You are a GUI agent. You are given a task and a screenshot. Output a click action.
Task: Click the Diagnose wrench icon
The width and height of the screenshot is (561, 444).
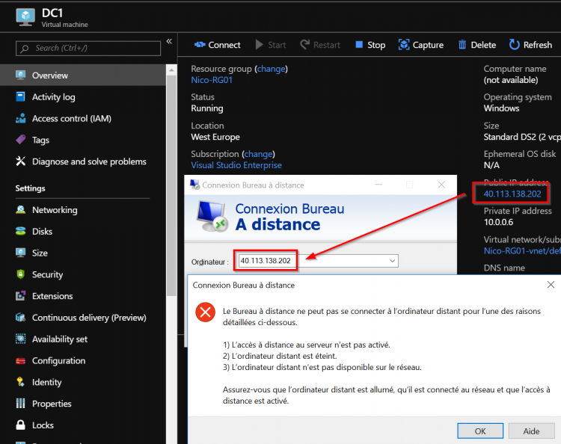click(21, 161)
